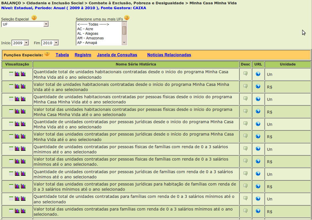Open the Tabela link
Image resolution: width=312 pixels, height=220 pixels.
62,55
